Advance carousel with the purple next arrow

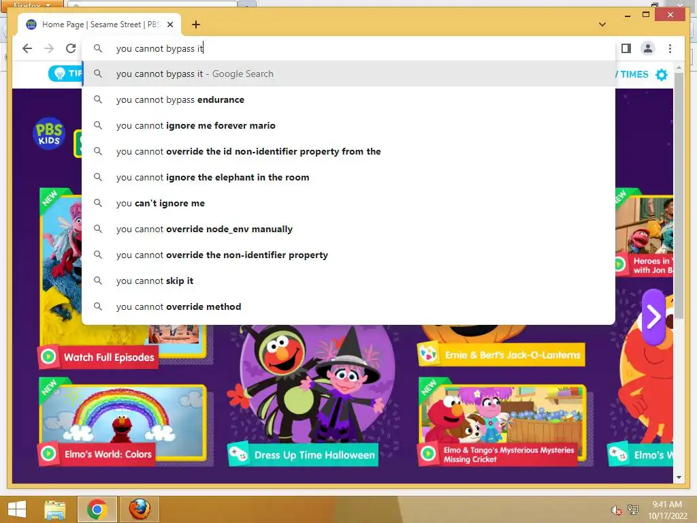pos(653,317)
